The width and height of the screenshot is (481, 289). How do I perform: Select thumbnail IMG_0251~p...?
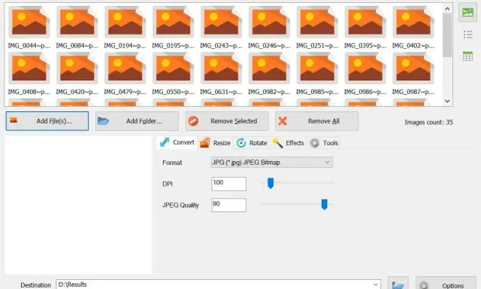[317, 28]
